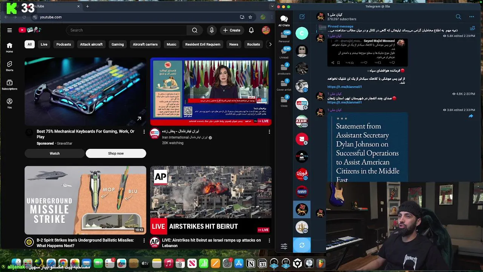Open the YouTube guide hamburger menu
Image resolution: width=483 pixels, height=272 pixels.
(9, 30)
